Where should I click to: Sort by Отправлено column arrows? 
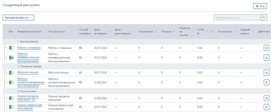(156, 32)
